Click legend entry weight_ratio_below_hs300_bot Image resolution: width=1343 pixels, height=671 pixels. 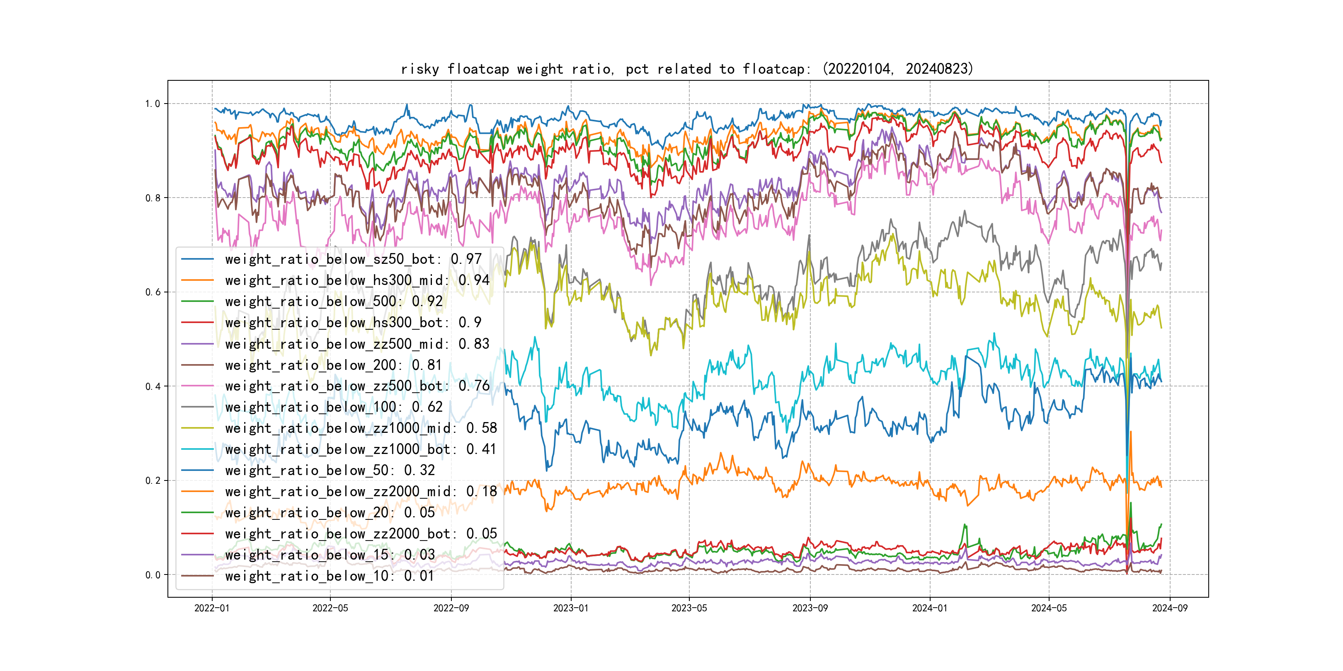pos(353,323)
